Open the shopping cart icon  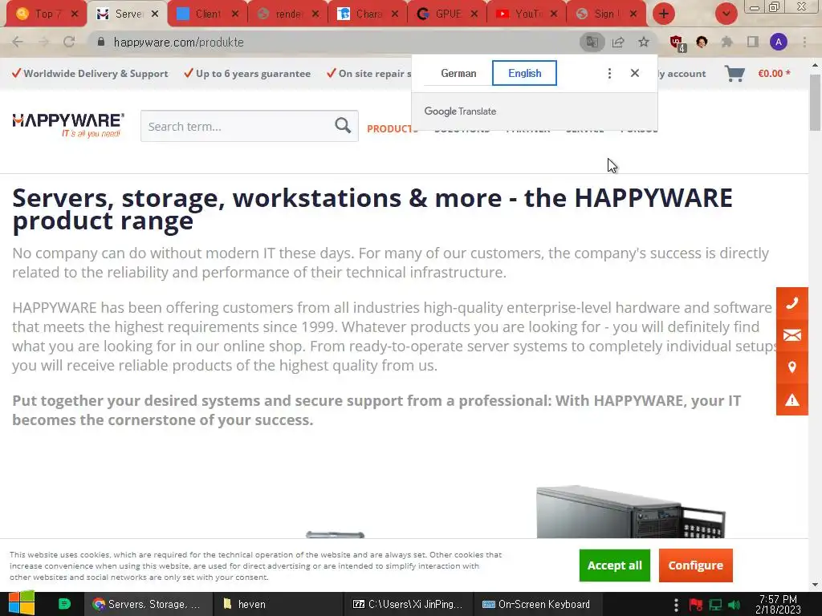point(735,73)
